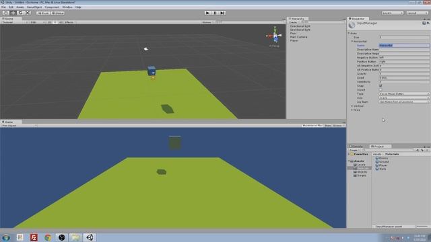
Task: Open the Assets menu
Action: (20, 7)
